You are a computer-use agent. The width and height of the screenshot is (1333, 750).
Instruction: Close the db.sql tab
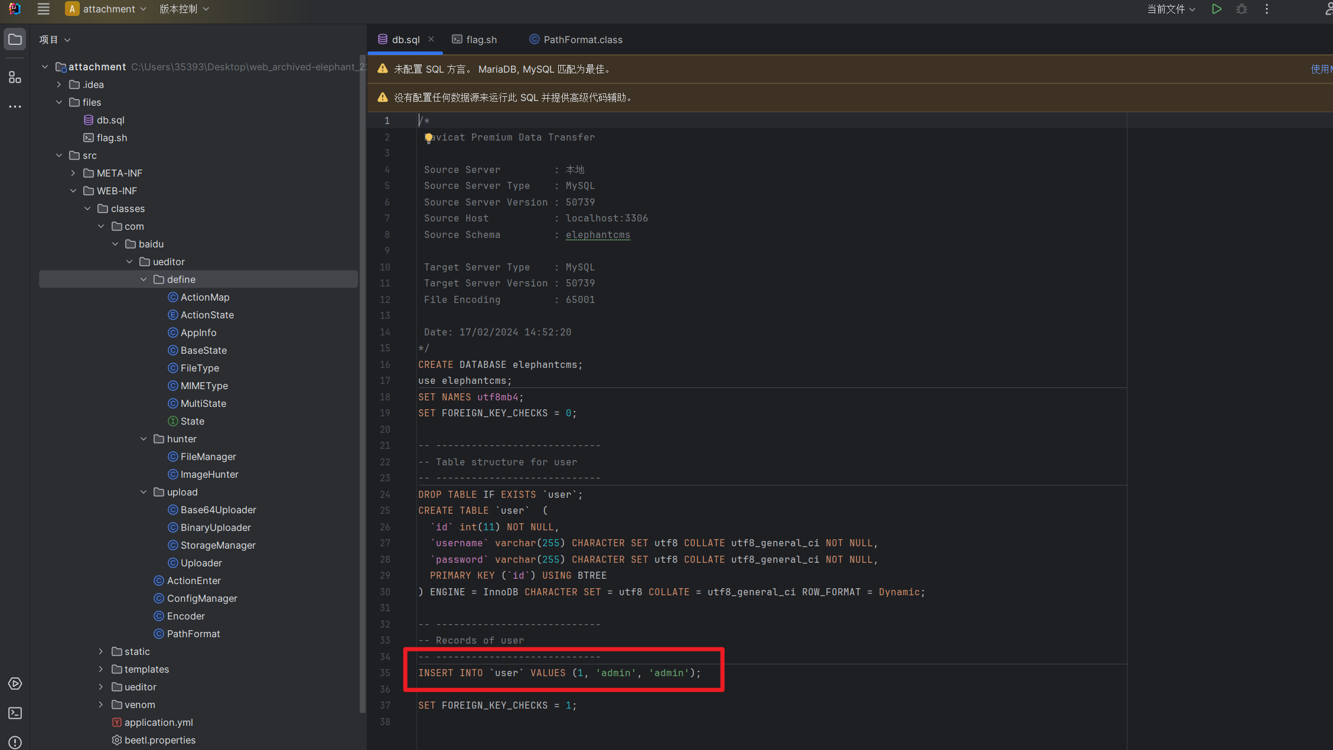431,39
